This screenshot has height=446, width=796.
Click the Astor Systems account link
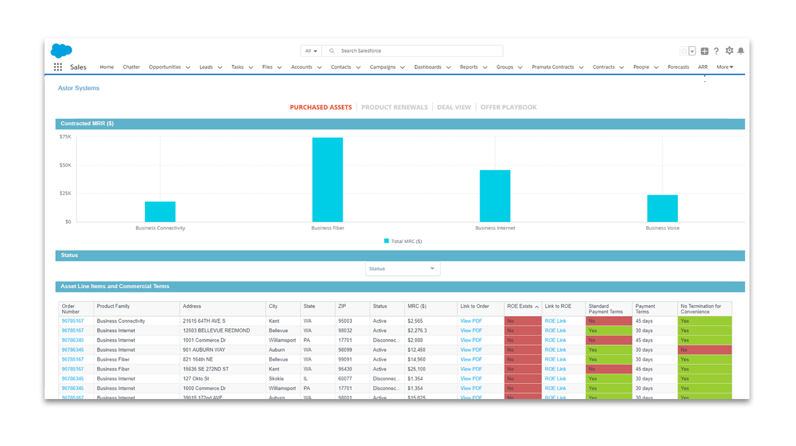point(79,88)
